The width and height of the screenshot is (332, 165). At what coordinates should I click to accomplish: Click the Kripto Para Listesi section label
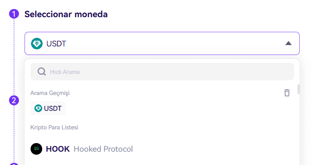(54, 127)
